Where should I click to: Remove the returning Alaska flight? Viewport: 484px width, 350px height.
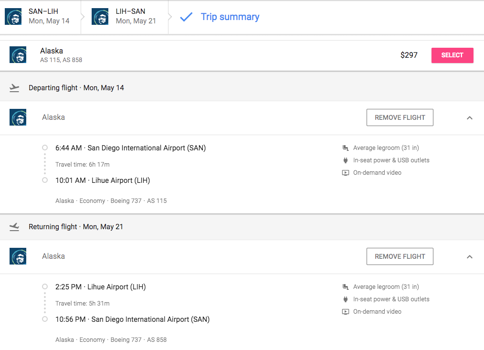[x=400, y=256]
